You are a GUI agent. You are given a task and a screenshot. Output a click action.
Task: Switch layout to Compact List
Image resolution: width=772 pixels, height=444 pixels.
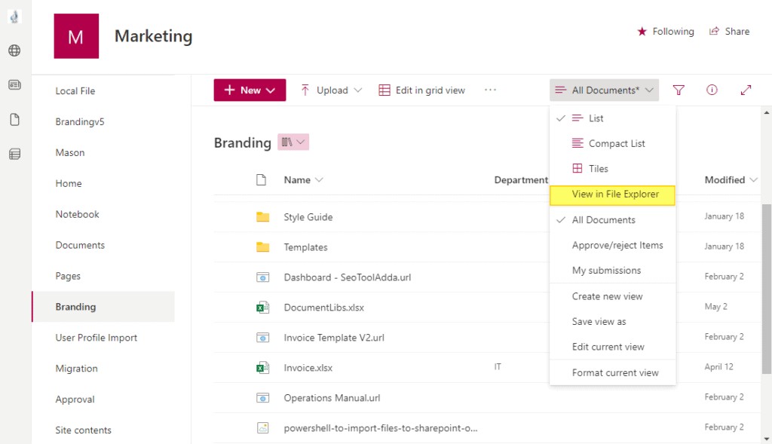(616, 143)
